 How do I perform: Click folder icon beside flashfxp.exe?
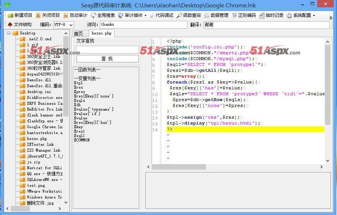pyautogui.click(x=22, y=121)
